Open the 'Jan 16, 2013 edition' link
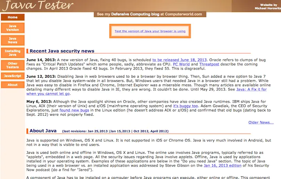Viewport: 281px width, 179px height. (222, 165)
